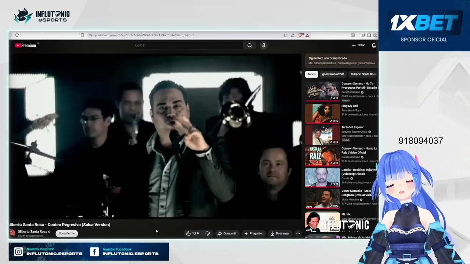Open Gilberto Santa Rosa channel avatar

[x=12, y=233]
